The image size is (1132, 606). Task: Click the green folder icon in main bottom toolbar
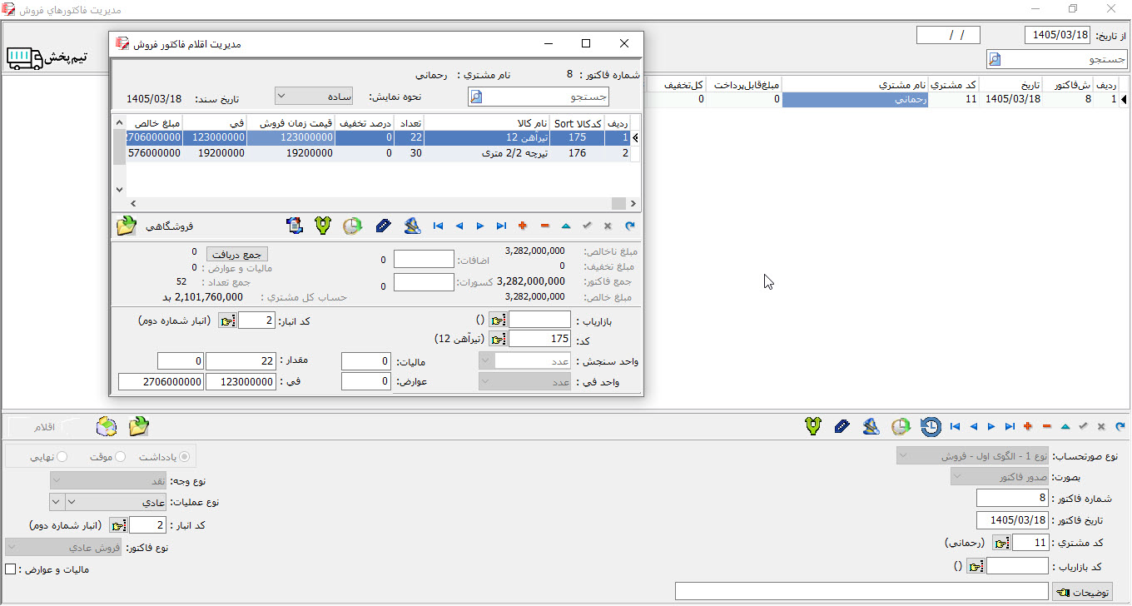click(x=139, y=426)
